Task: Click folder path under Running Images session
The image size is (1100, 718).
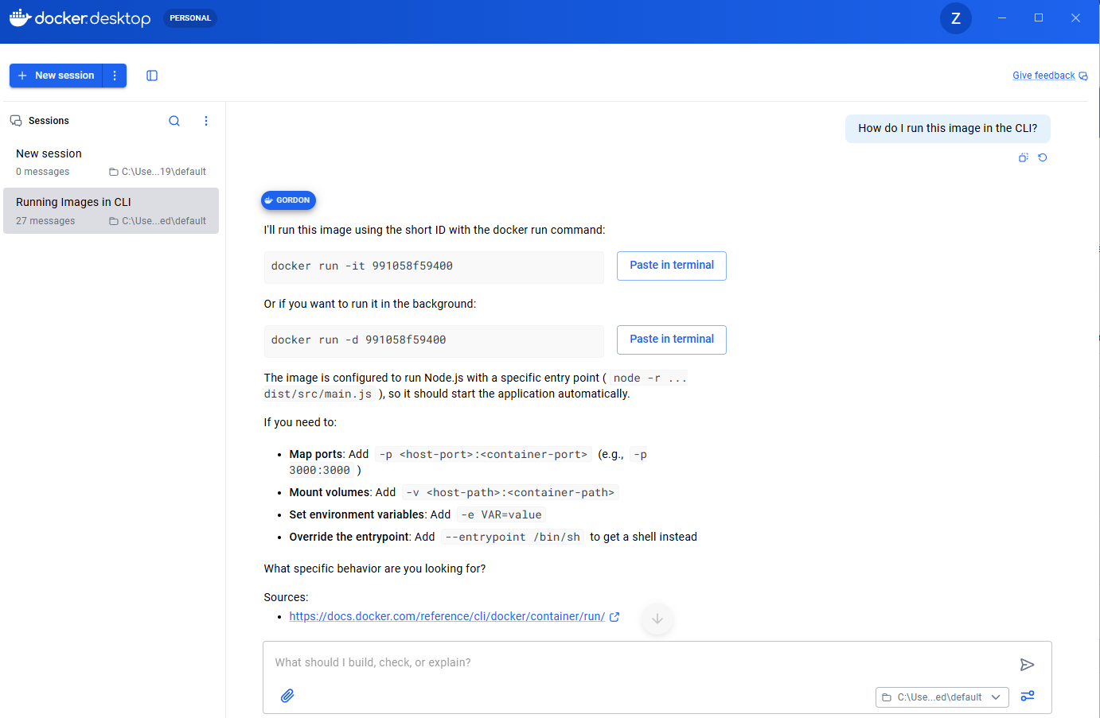Action: (x=158, y=221)
